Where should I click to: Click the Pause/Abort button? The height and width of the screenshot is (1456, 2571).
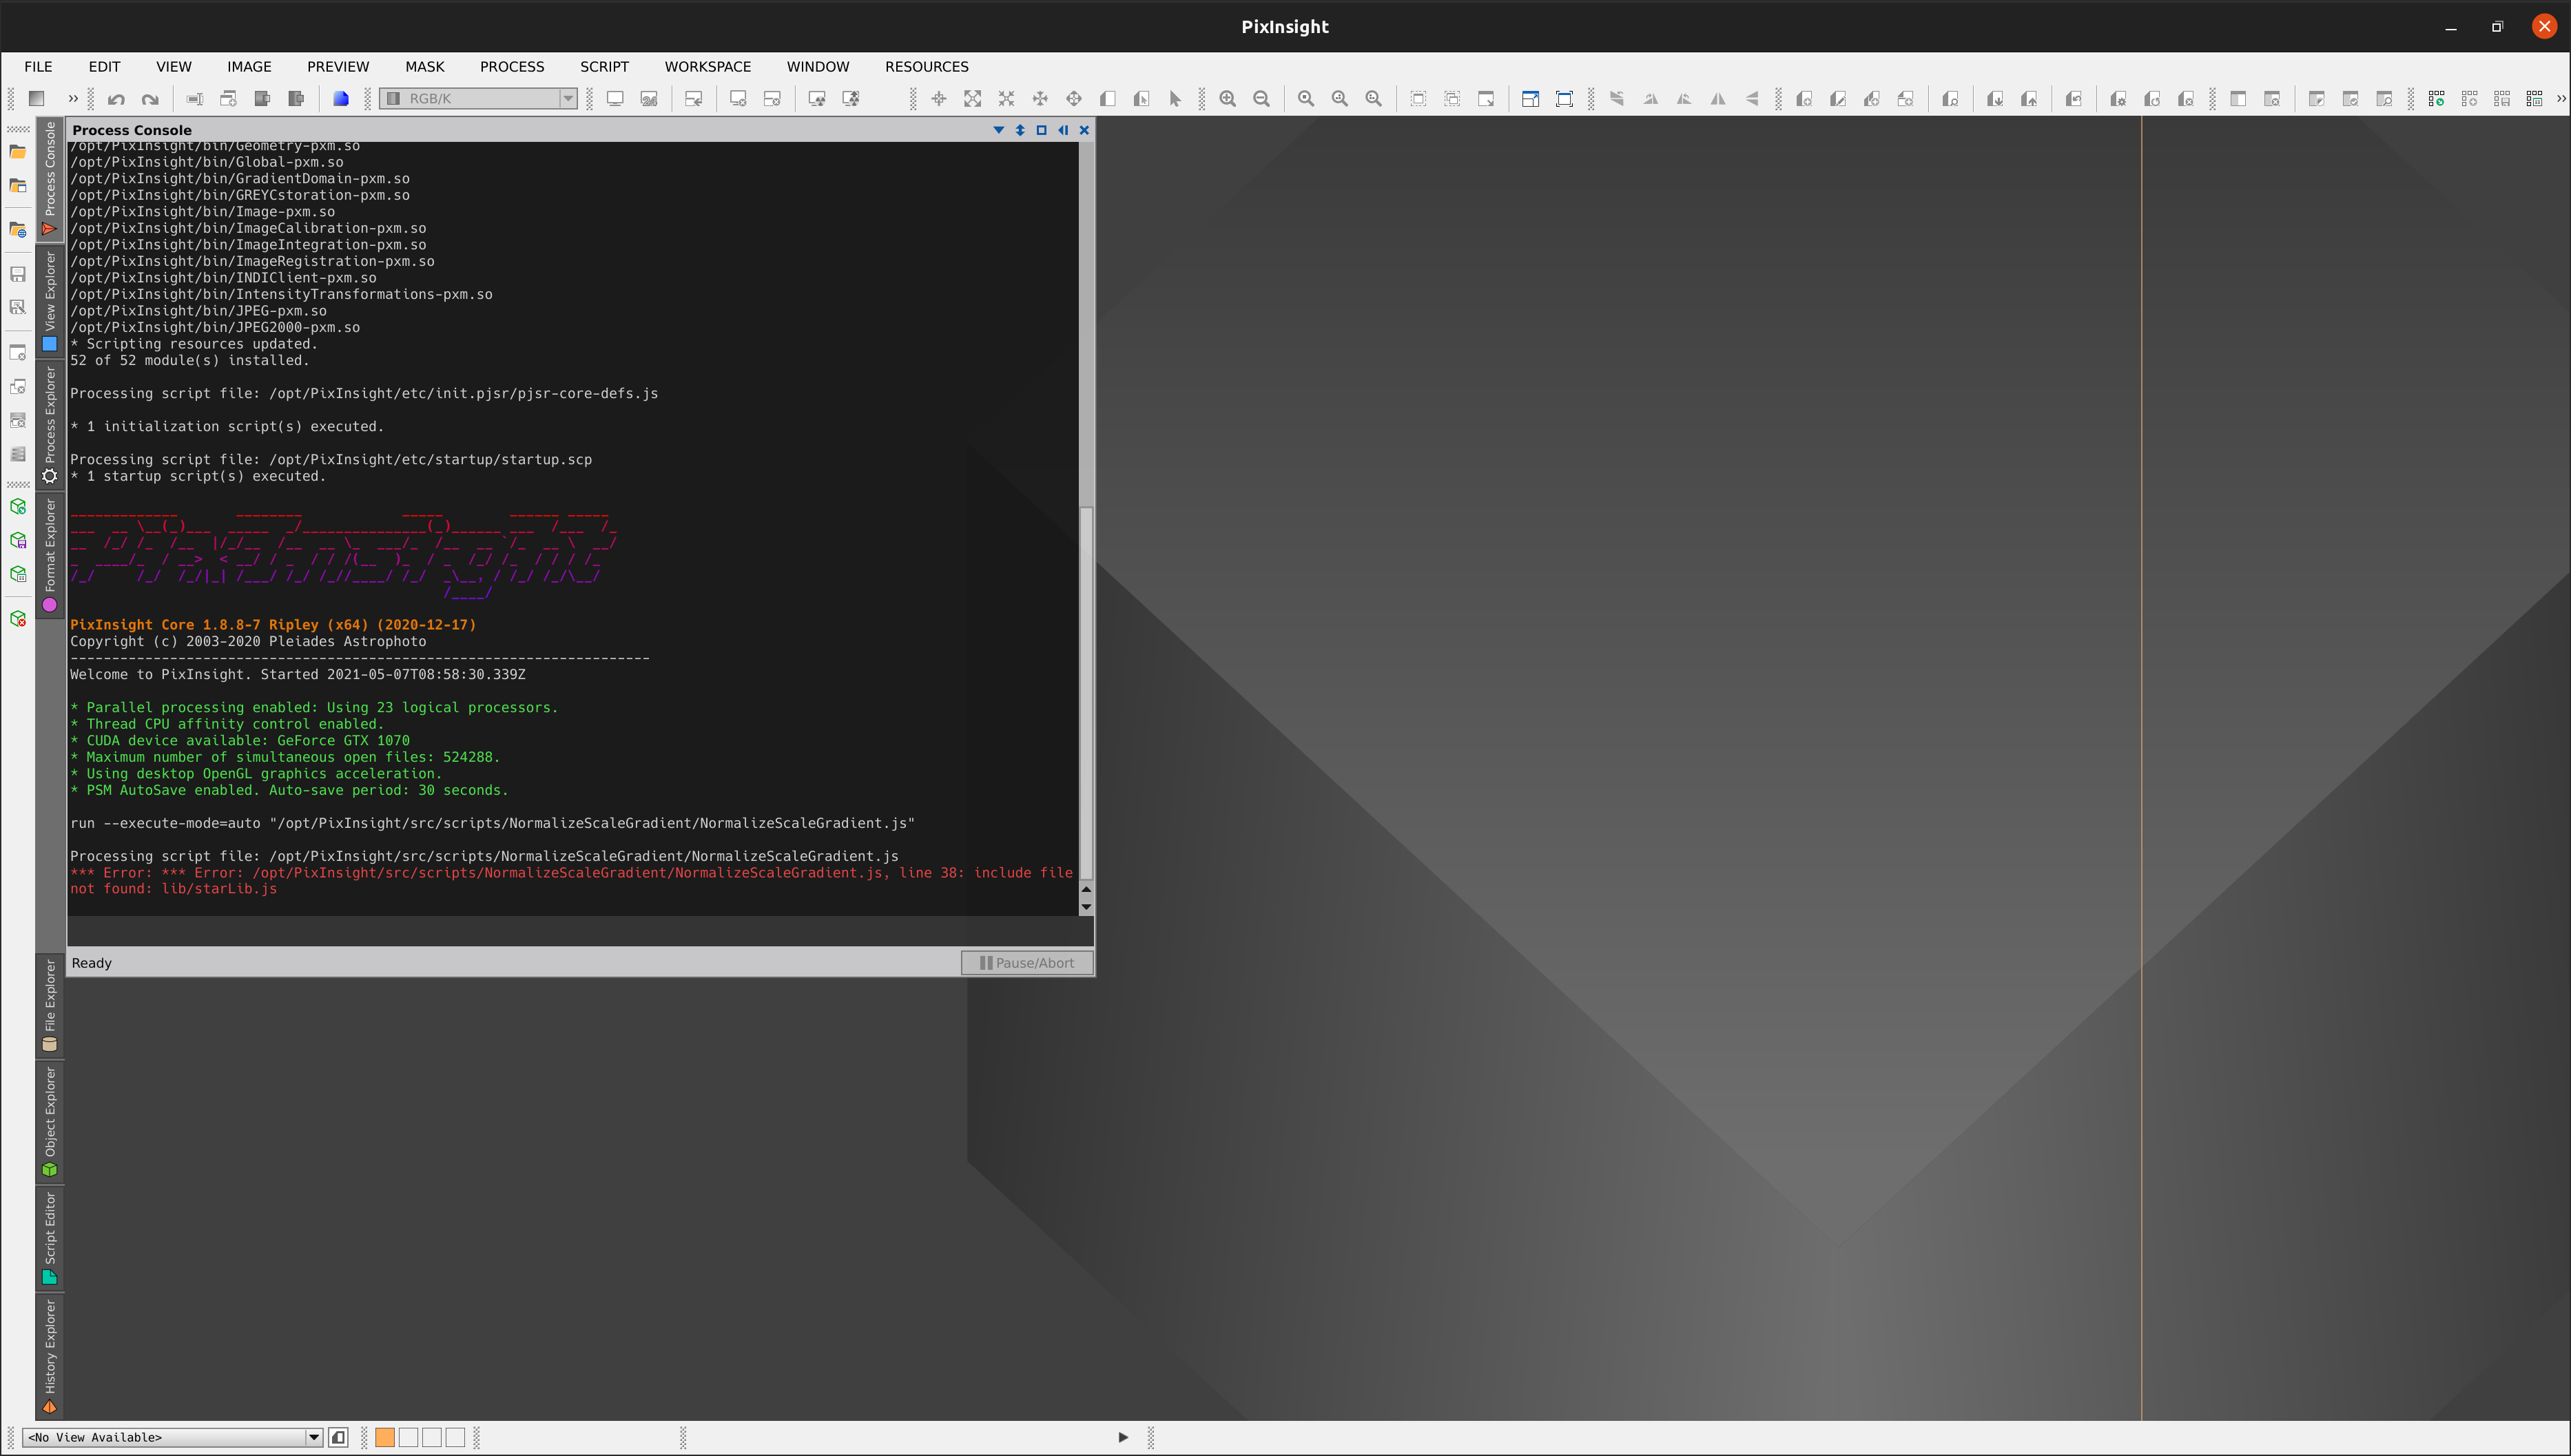tap(1026, 963)
